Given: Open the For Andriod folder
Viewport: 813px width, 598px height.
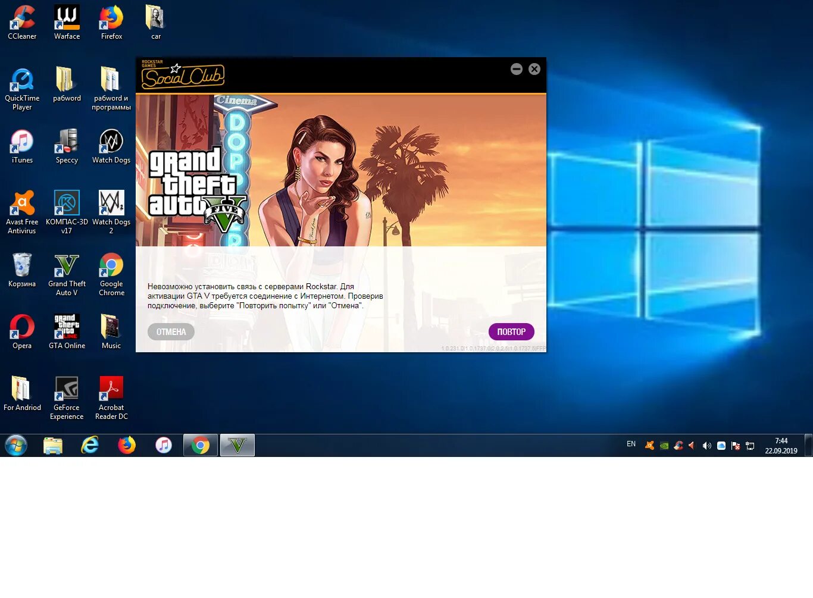Looking at the screenshot, I should coord(22,394).
